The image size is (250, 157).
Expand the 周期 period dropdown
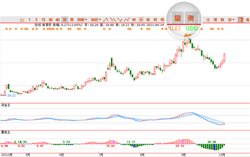(x=82, y=20)
